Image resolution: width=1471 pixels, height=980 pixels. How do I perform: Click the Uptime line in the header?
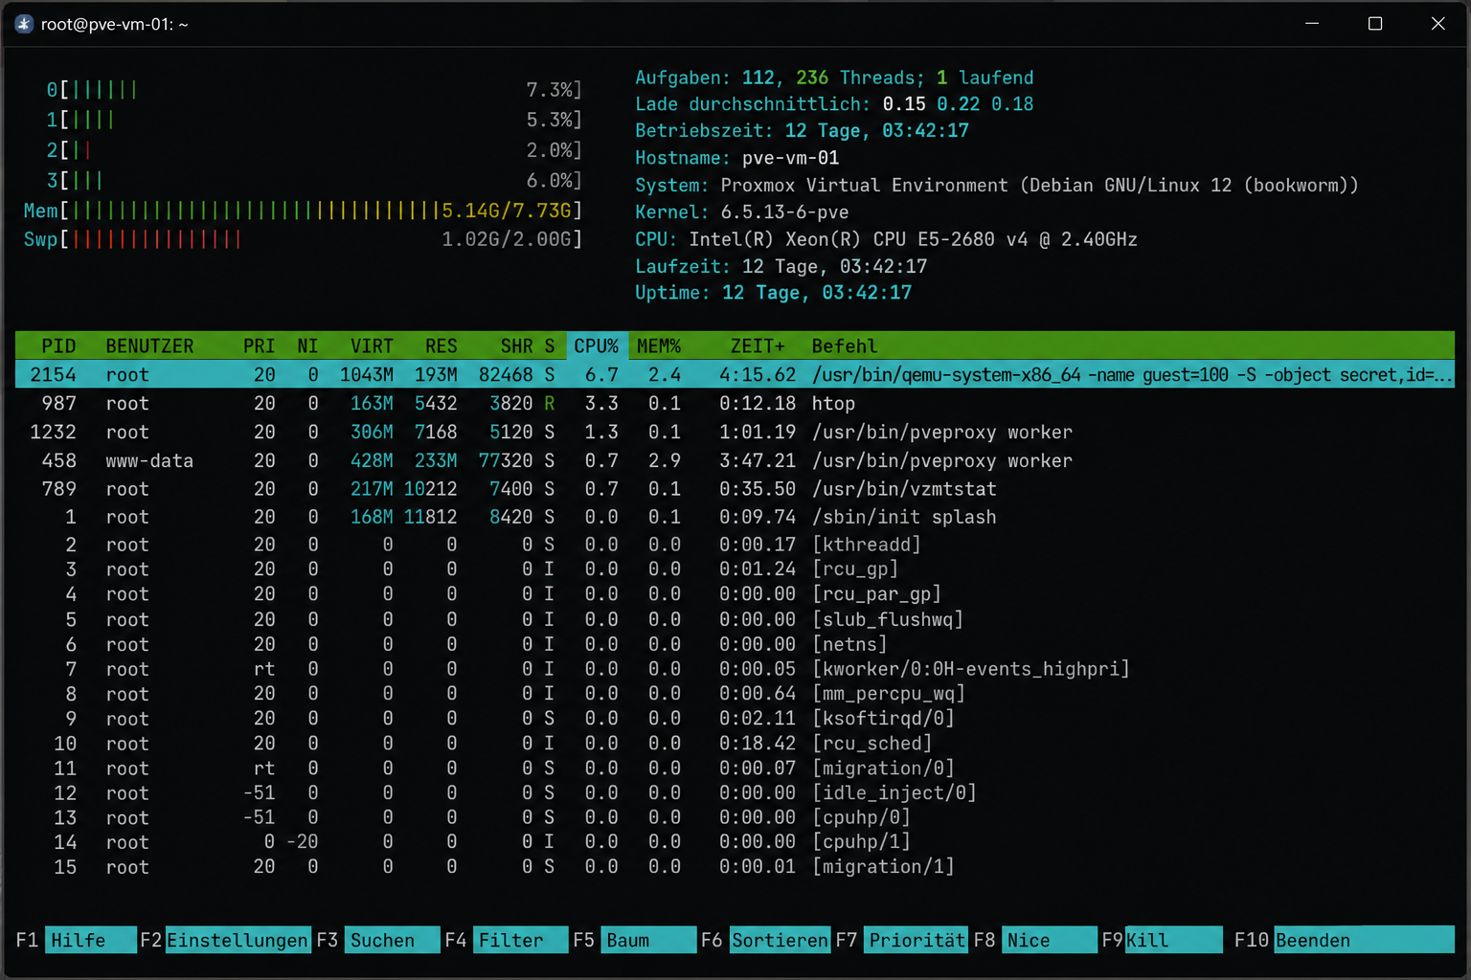coord(773,292)
